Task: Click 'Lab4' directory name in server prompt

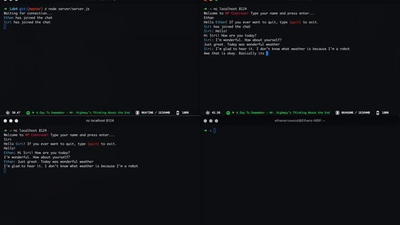Action: pyautogui.click(x=14, y=9)
